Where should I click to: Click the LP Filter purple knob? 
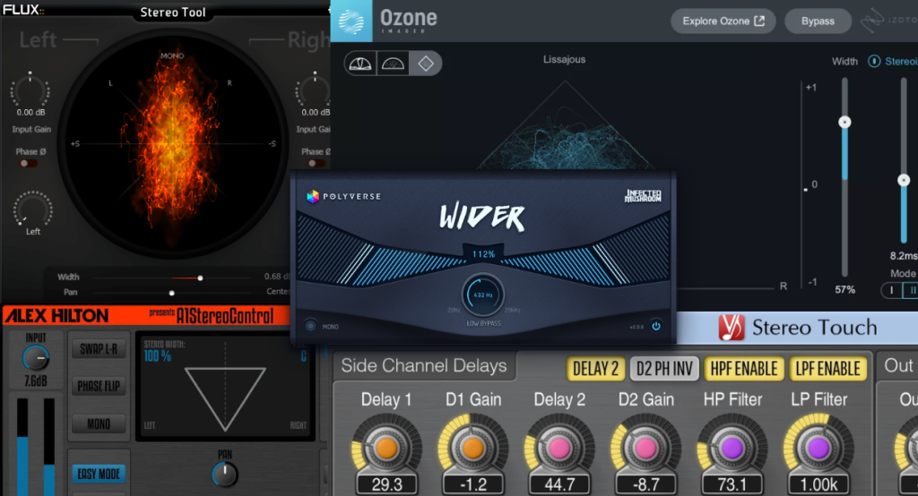(x=818, y=448)
